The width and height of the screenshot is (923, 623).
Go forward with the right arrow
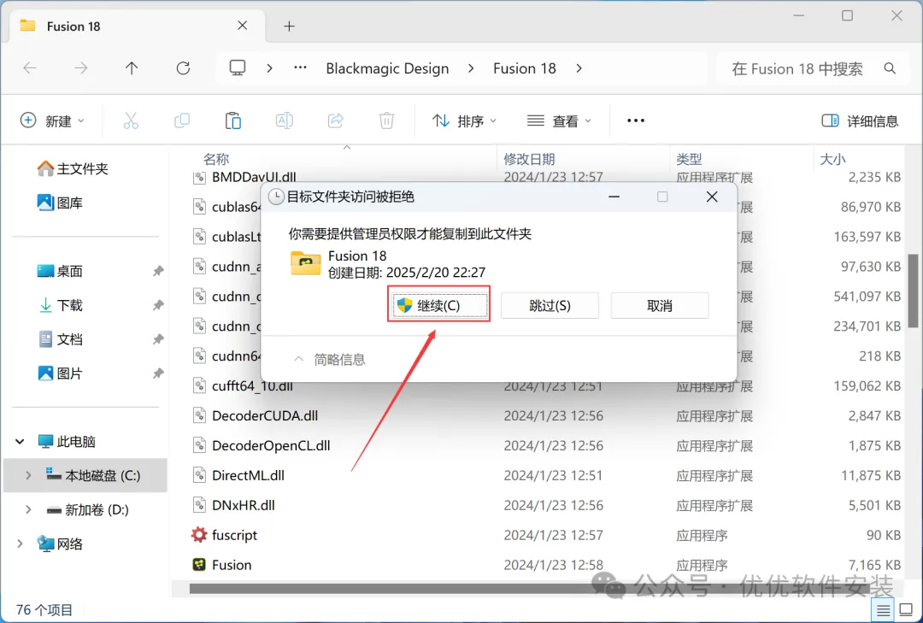pyautogui.click(x=80, y=68)
